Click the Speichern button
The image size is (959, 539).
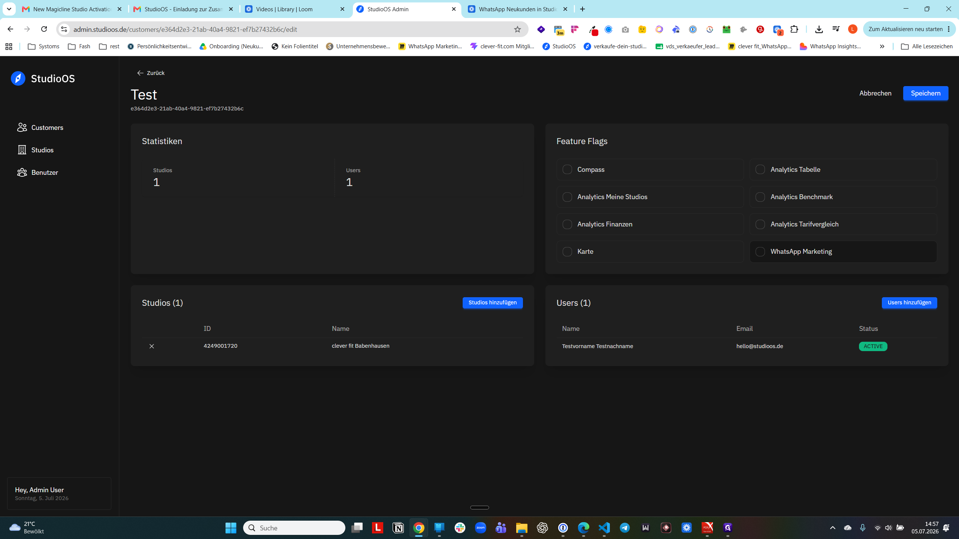(x=926, y=93)
